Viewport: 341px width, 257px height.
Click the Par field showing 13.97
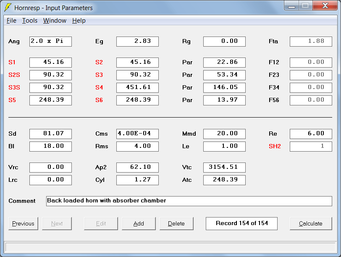(224, 100)
